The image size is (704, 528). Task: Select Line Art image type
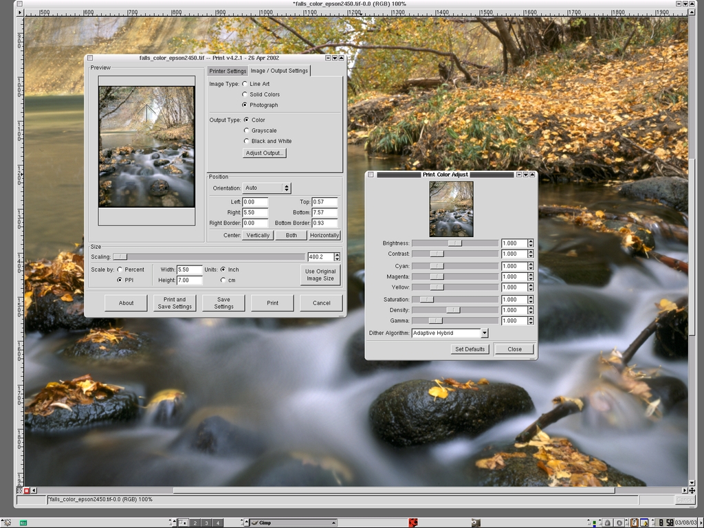click(245, 84)
